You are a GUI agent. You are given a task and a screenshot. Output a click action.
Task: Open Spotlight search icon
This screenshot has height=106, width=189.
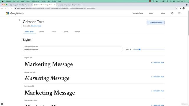click(x=171, y=1)
